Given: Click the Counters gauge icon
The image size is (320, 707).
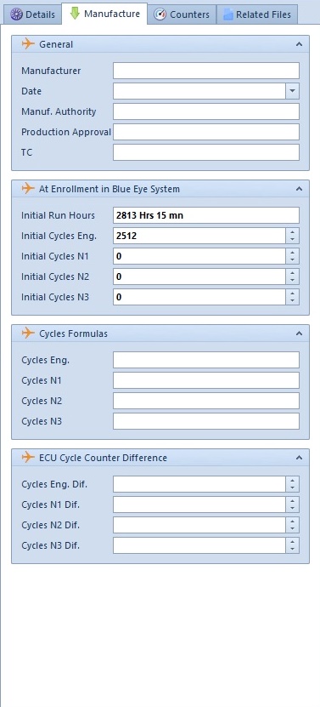Looking at the screenshot, I should pyautogui.click(x=160, y=14).
